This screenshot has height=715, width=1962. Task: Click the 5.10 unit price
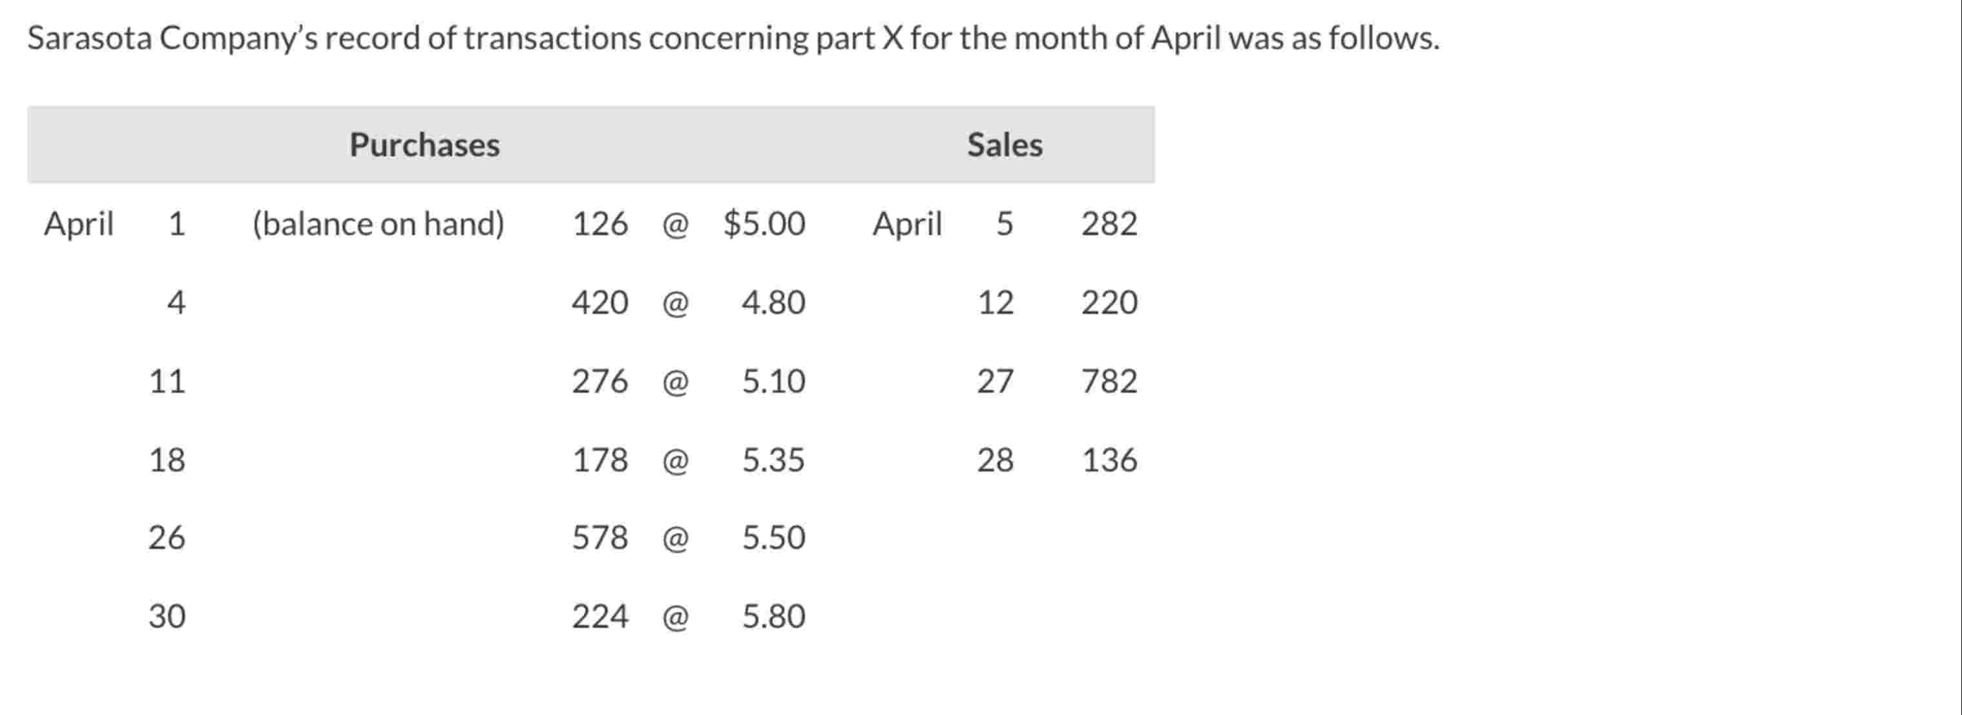pos(772,380)
